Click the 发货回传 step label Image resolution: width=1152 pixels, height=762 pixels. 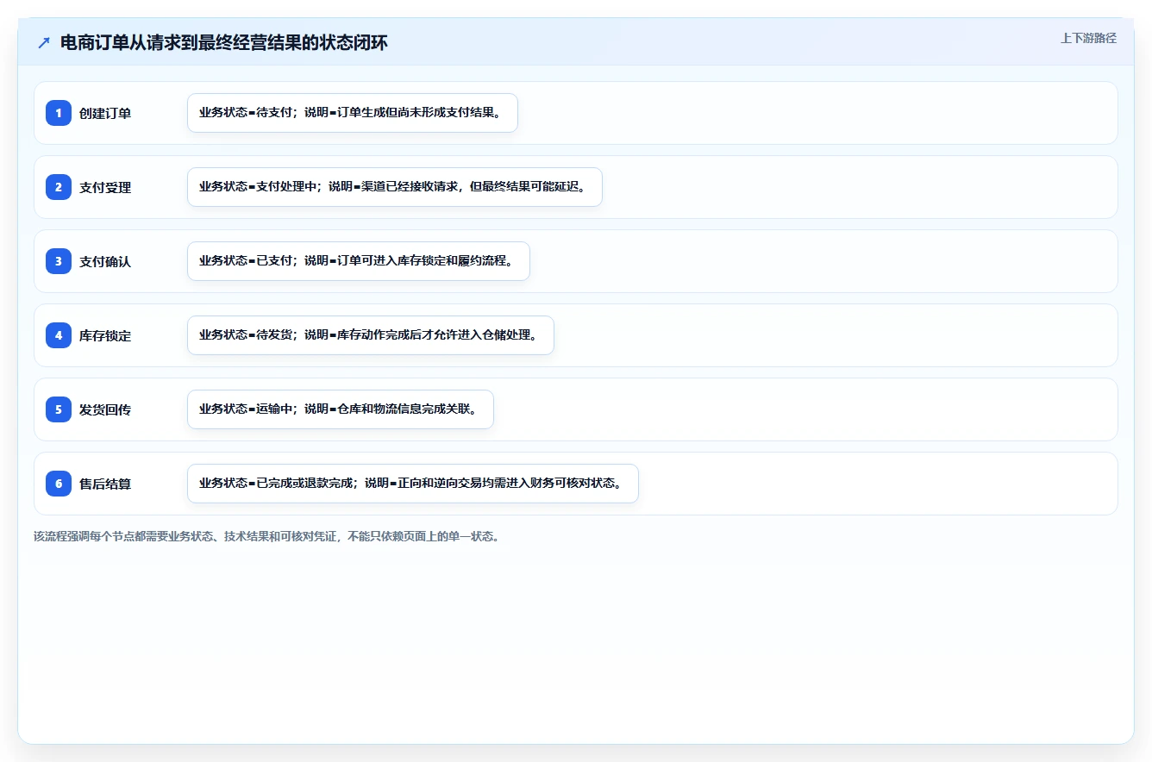[105, 409]
